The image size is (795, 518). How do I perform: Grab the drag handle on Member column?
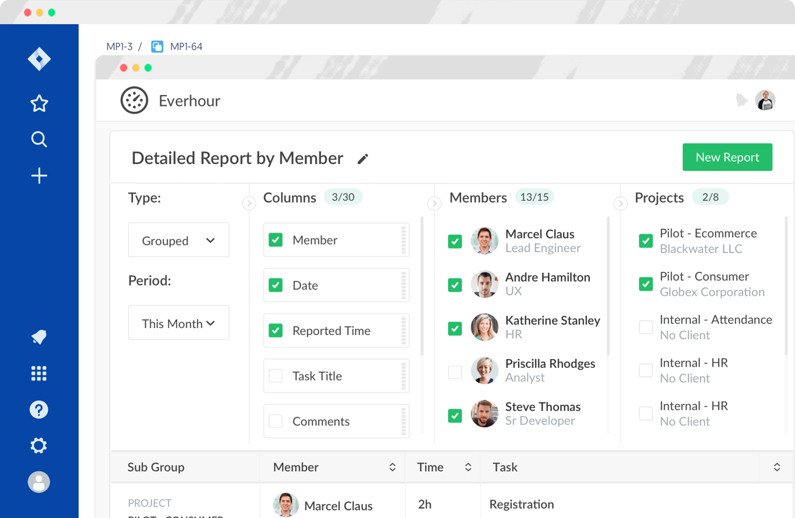click(403, 240)
